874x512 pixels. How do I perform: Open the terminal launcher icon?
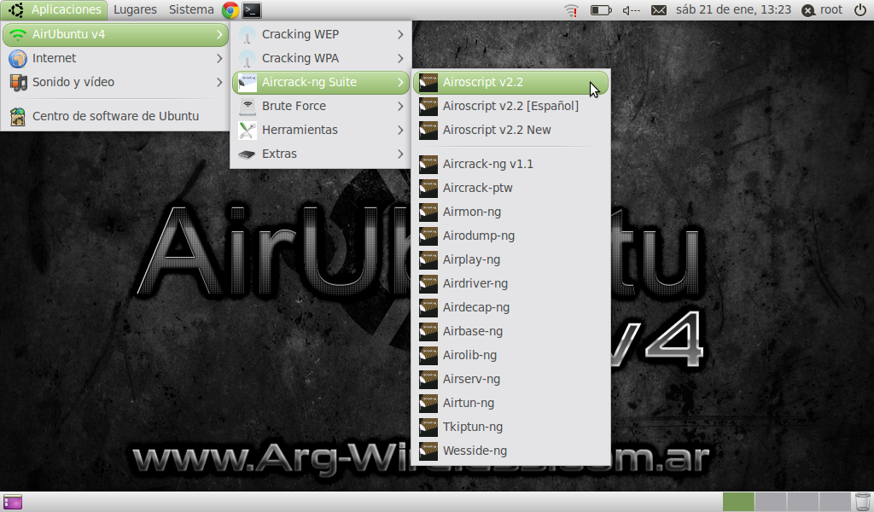point(252,10)
